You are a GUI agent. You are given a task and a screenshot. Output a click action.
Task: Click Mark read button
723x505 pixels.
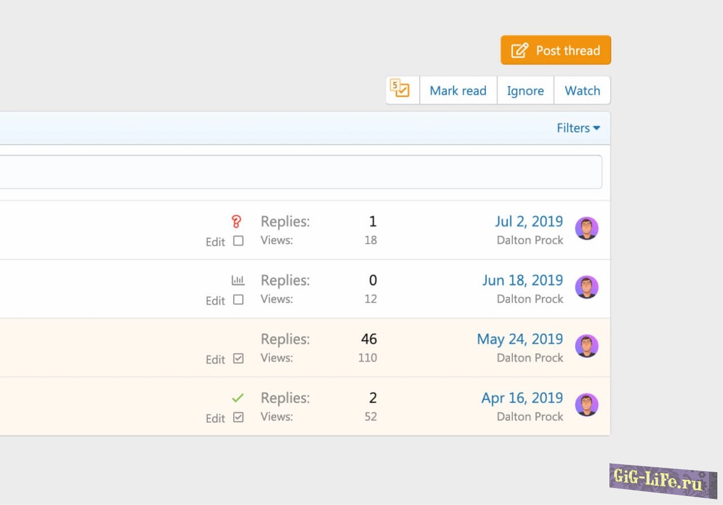click(458, 91)
